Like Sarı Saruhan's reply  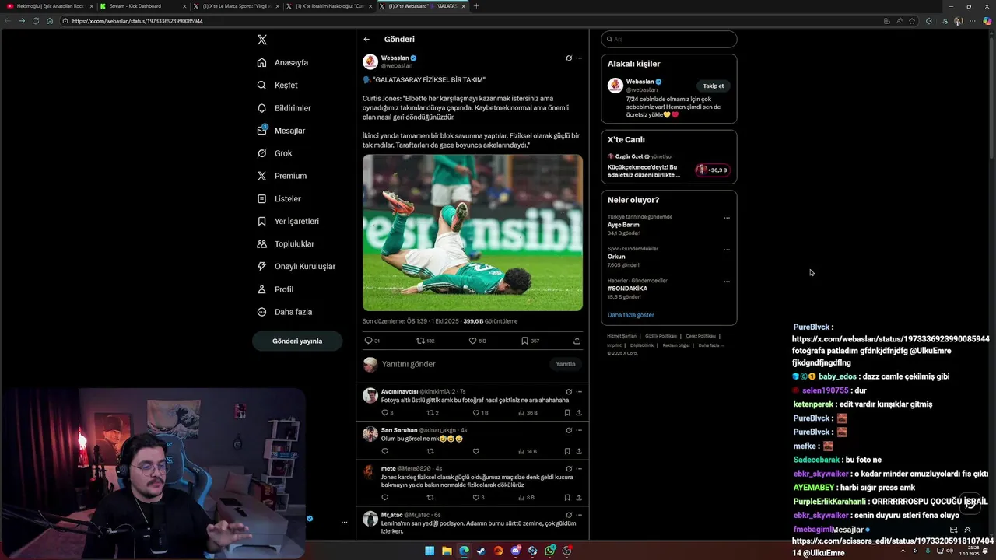[x=475, y=451]
